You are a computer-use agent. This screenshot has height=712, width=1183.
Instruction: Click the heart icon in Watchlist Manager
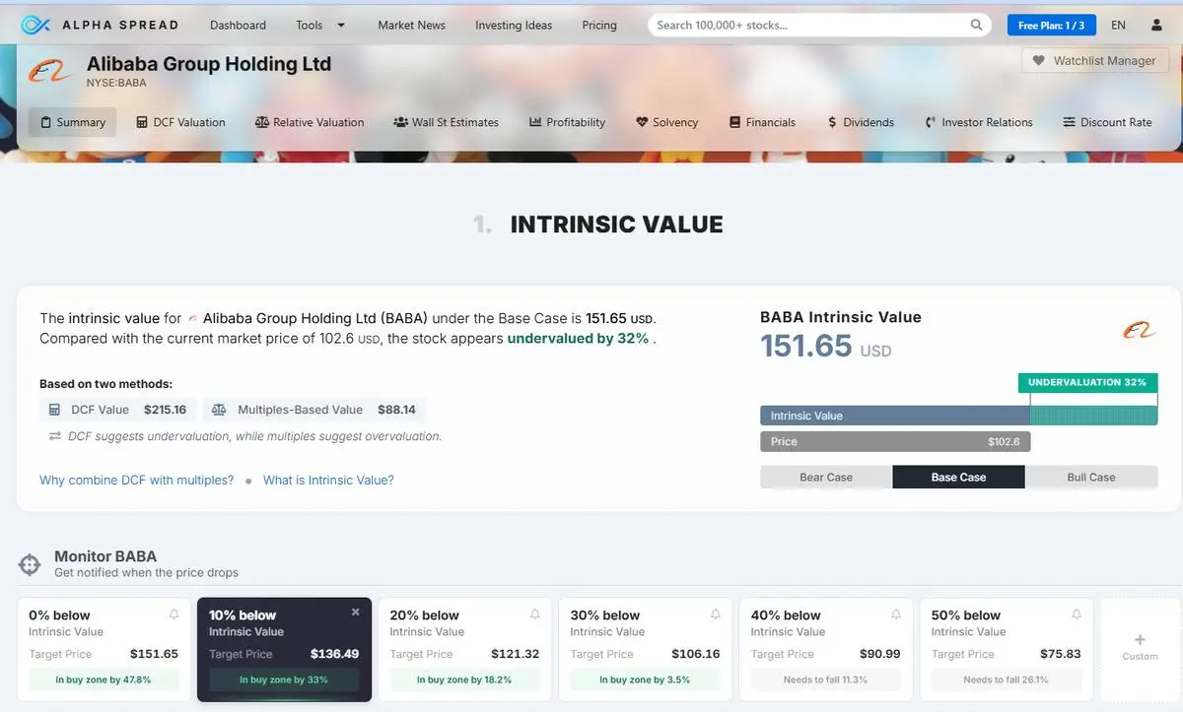pos(1038,61)
